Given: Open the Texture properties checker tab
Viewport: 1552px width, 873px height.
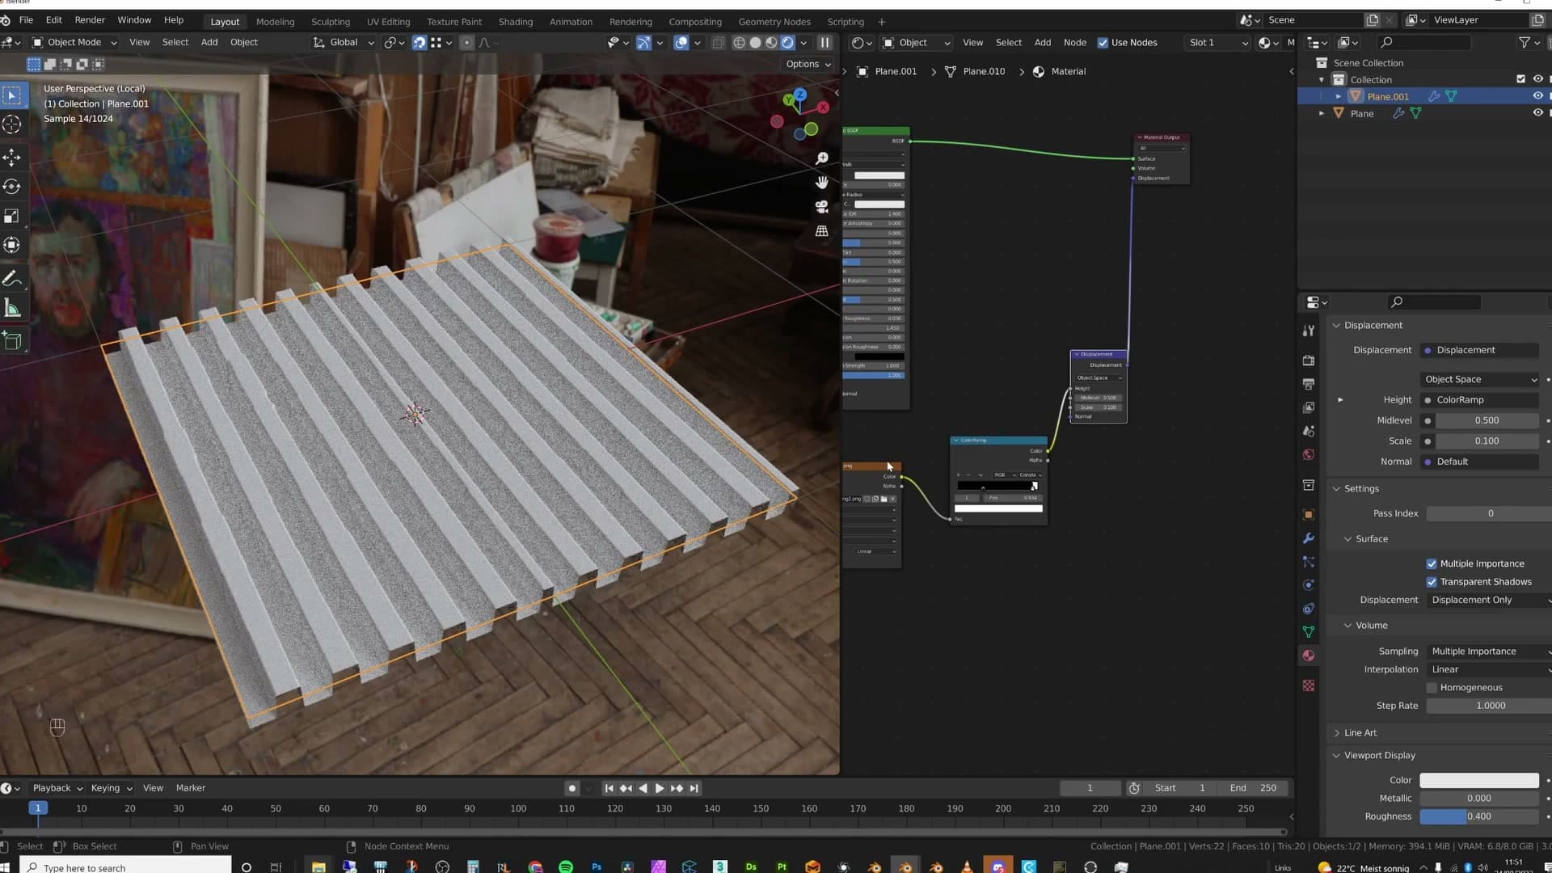Looking at the screenshot, I should point(1309,685).
